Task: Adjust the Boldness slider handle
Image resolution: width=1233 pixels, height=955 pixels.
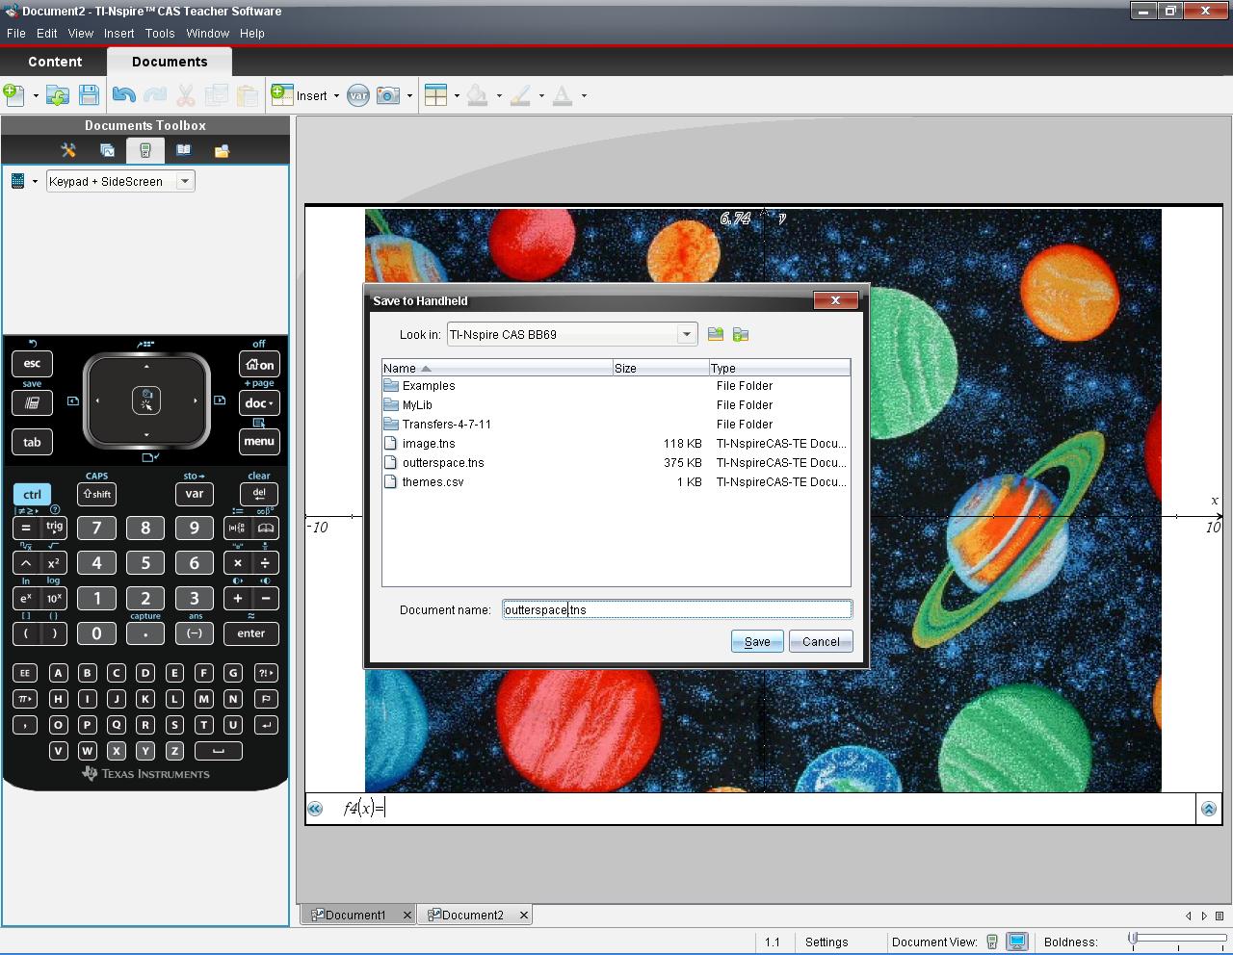Action: pyautogui.click(x=1134, y=938)
